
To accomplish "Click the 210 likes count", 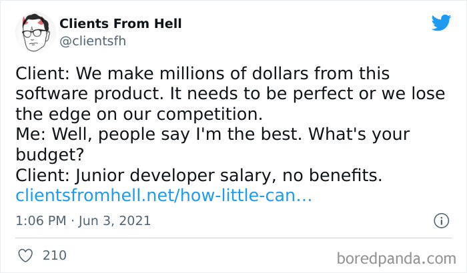I will click(54, 255).
